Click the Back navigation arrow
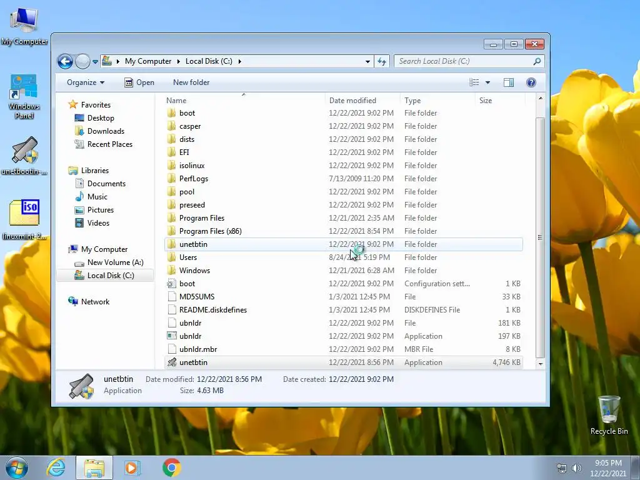 pos(65,62)
